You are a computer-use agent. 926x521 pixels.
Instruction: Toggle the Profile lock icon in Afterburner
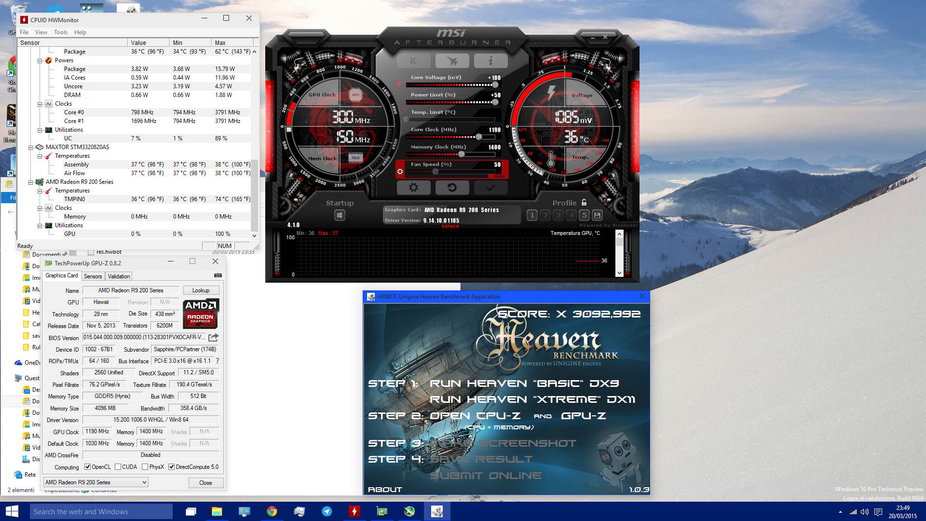tap(584, 203)
